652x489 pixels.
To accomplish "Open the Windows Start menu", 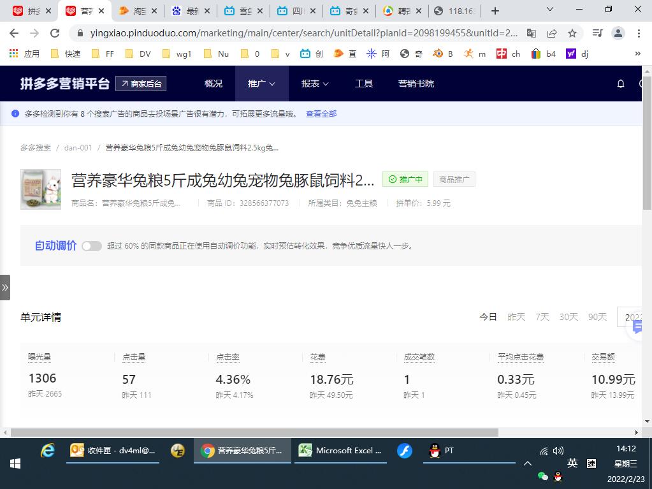I will pos(15,463).
